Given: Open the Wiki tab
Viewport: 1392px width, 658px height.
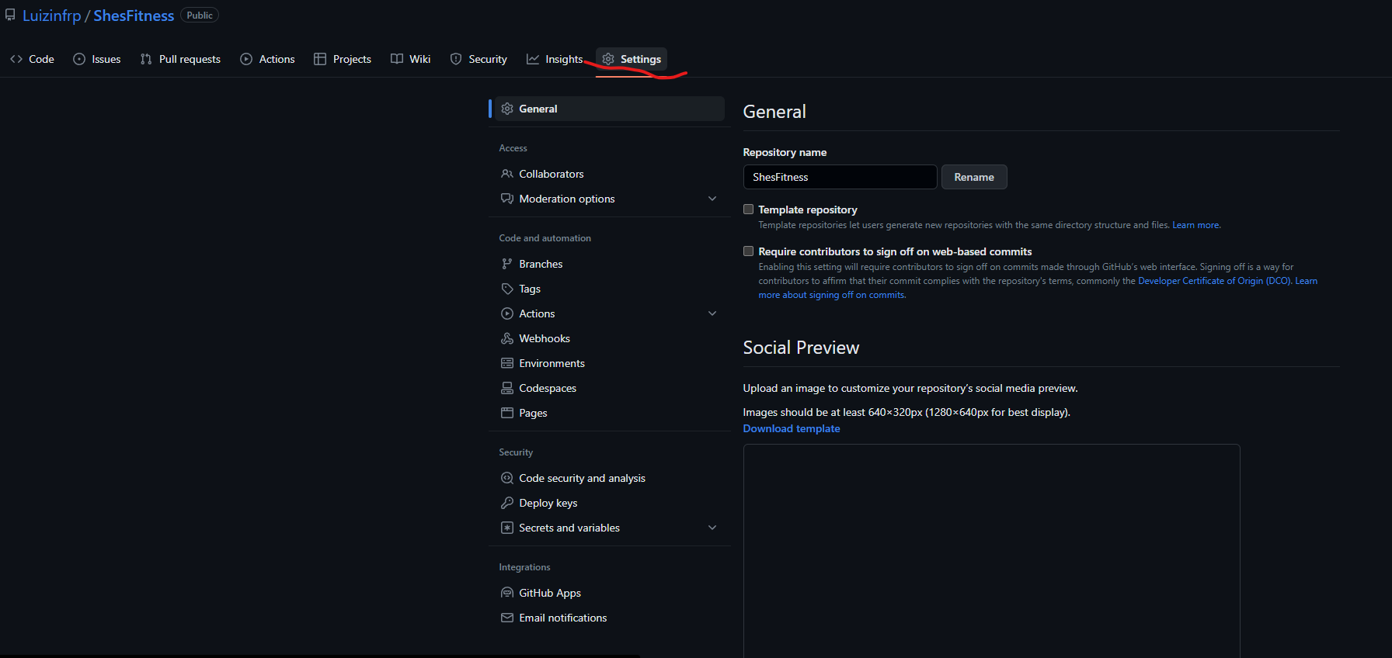Looking at the screenshot, I should point(410,59).
